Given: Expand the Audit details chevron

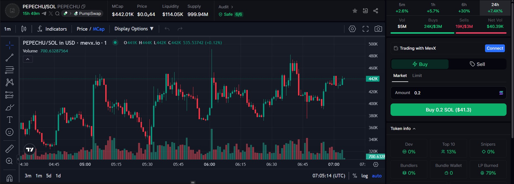Looking at the screenshot, I should click(x=232, y=7).
